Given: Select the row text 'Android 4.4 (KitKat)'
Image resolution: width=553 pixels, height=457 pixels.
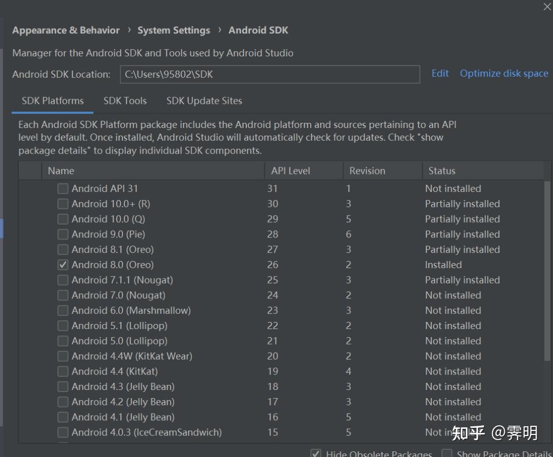Looking at the screenshot, I should (x=115, y=371).
